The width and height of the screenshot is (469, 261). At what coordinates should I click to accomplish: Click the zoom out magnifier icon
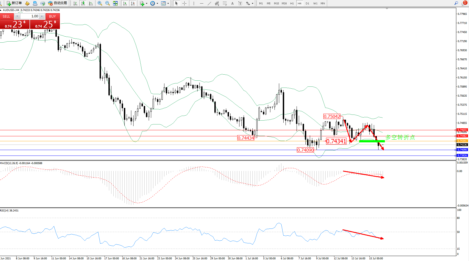click(108, 3)
